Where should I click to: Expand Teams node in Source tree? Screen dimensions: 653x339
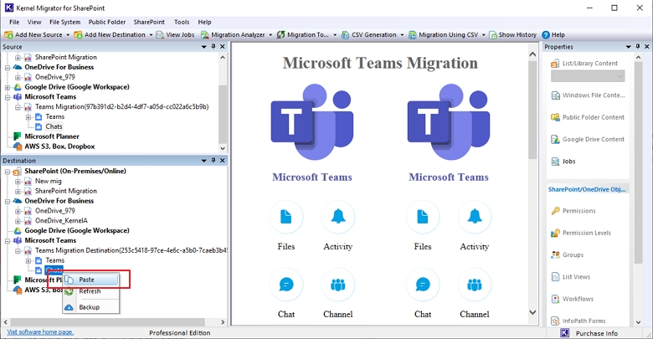coord(28,117)
